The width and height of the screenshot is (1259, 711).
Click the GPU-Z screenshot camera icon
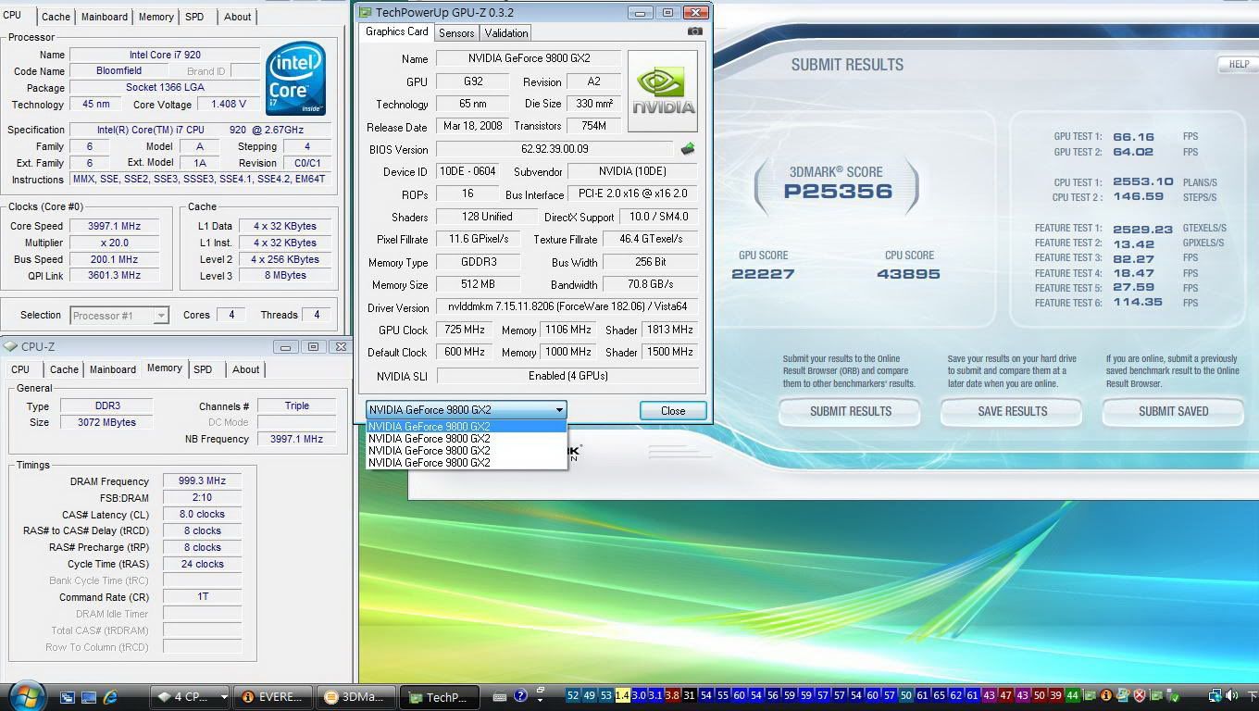[x=694, y=31]
